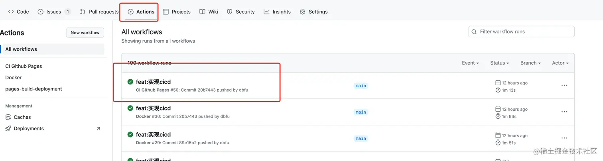Click calendar icon on Docker #30
The height and width of the screenshot is (161, 603).
pyautogui.click(x=498, y=109)
